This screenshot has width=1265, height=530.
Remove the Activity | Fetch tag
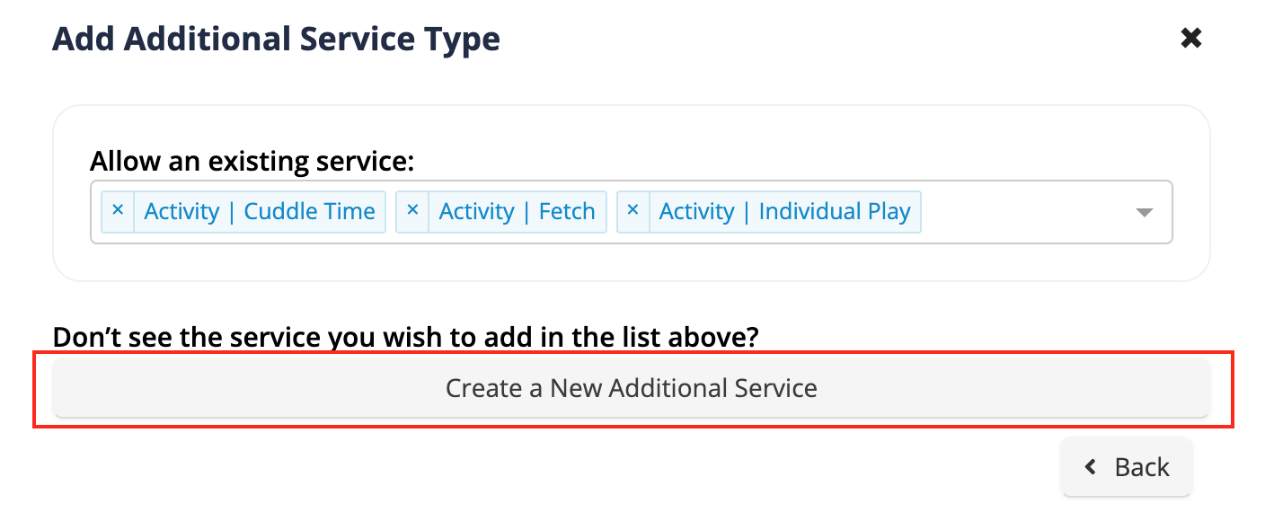412,211
